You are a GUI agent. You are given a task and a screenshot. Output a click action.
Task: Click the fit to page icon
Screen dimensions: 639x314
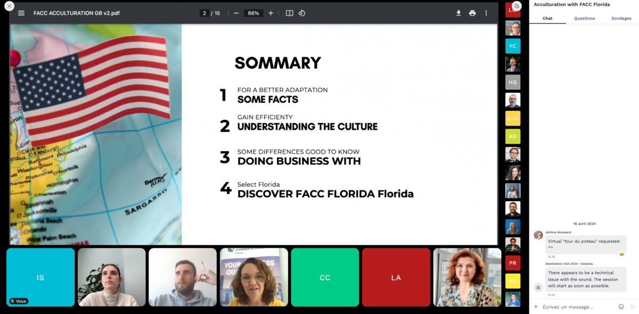[x=289, y=13]
